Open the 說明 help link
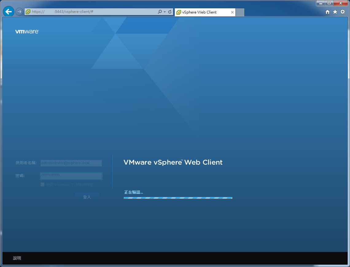 tap(17, 258)
